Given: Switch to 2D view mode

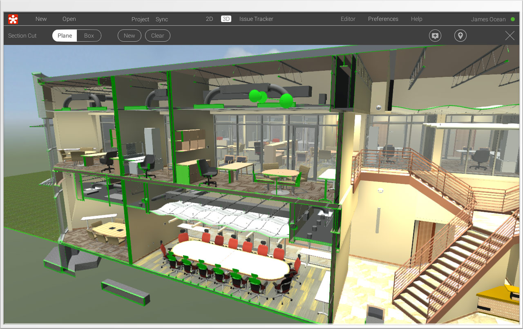Looking at the screenshot, I should (210, 19).
